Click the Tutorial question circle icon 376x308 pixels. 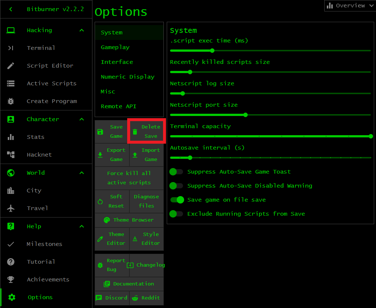11,262
